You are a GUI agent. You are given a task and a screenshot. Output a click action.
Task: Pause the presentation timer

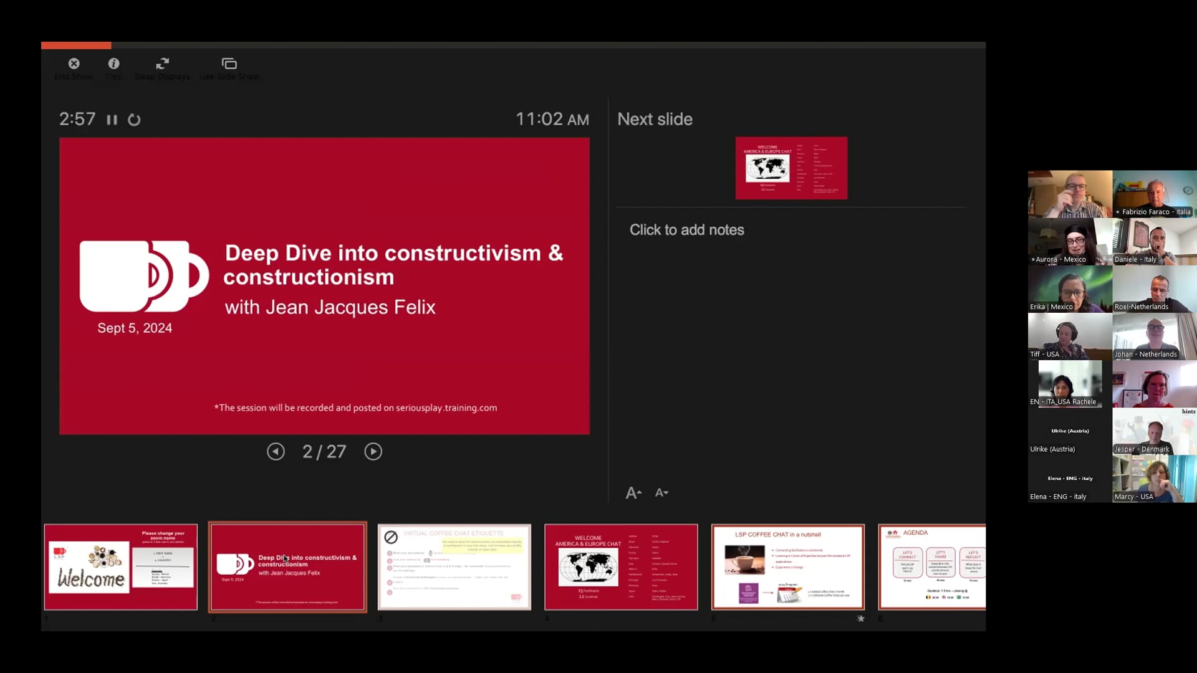point(112,119)
